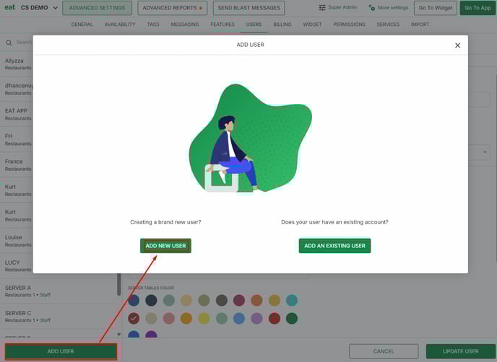Open More settings gear icon
Image resolution: width=497 pixels, height=362 pixels.
click(371, 8)
